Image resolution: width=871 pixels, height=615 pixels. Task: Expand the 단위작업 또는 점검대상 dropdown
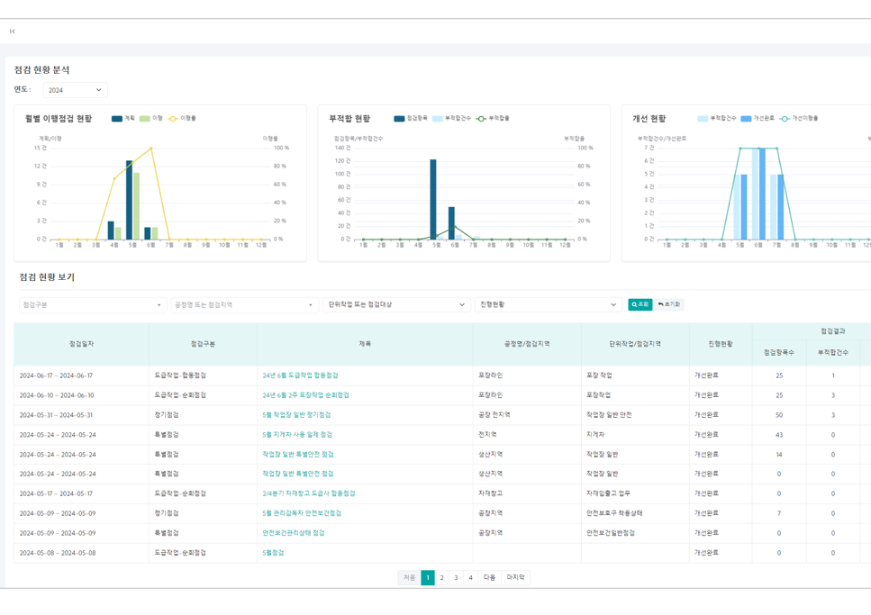coord(396,305)
